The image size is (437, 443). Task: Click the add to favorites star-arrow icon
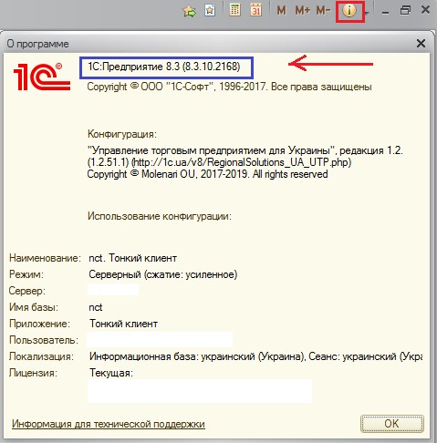190,11
